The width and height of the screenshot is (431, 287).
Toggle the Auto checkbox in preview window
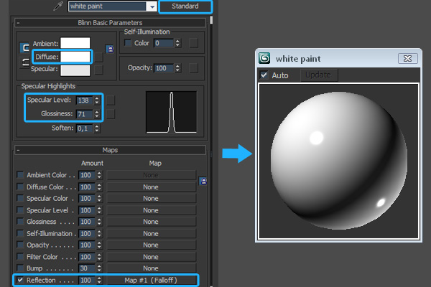point(264,75)
